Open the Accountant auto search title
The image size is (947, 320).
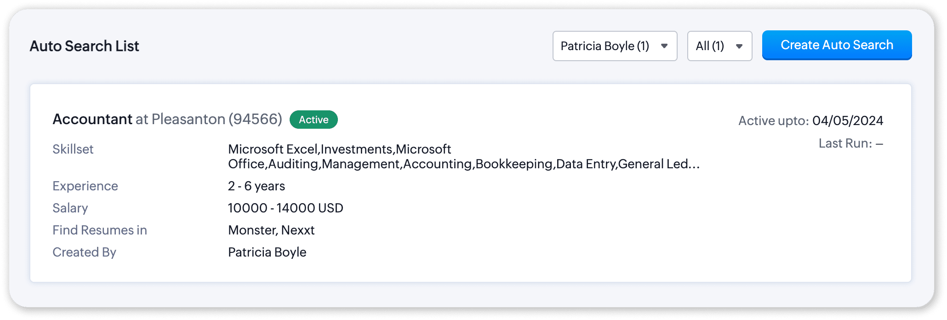click(92, 119)
